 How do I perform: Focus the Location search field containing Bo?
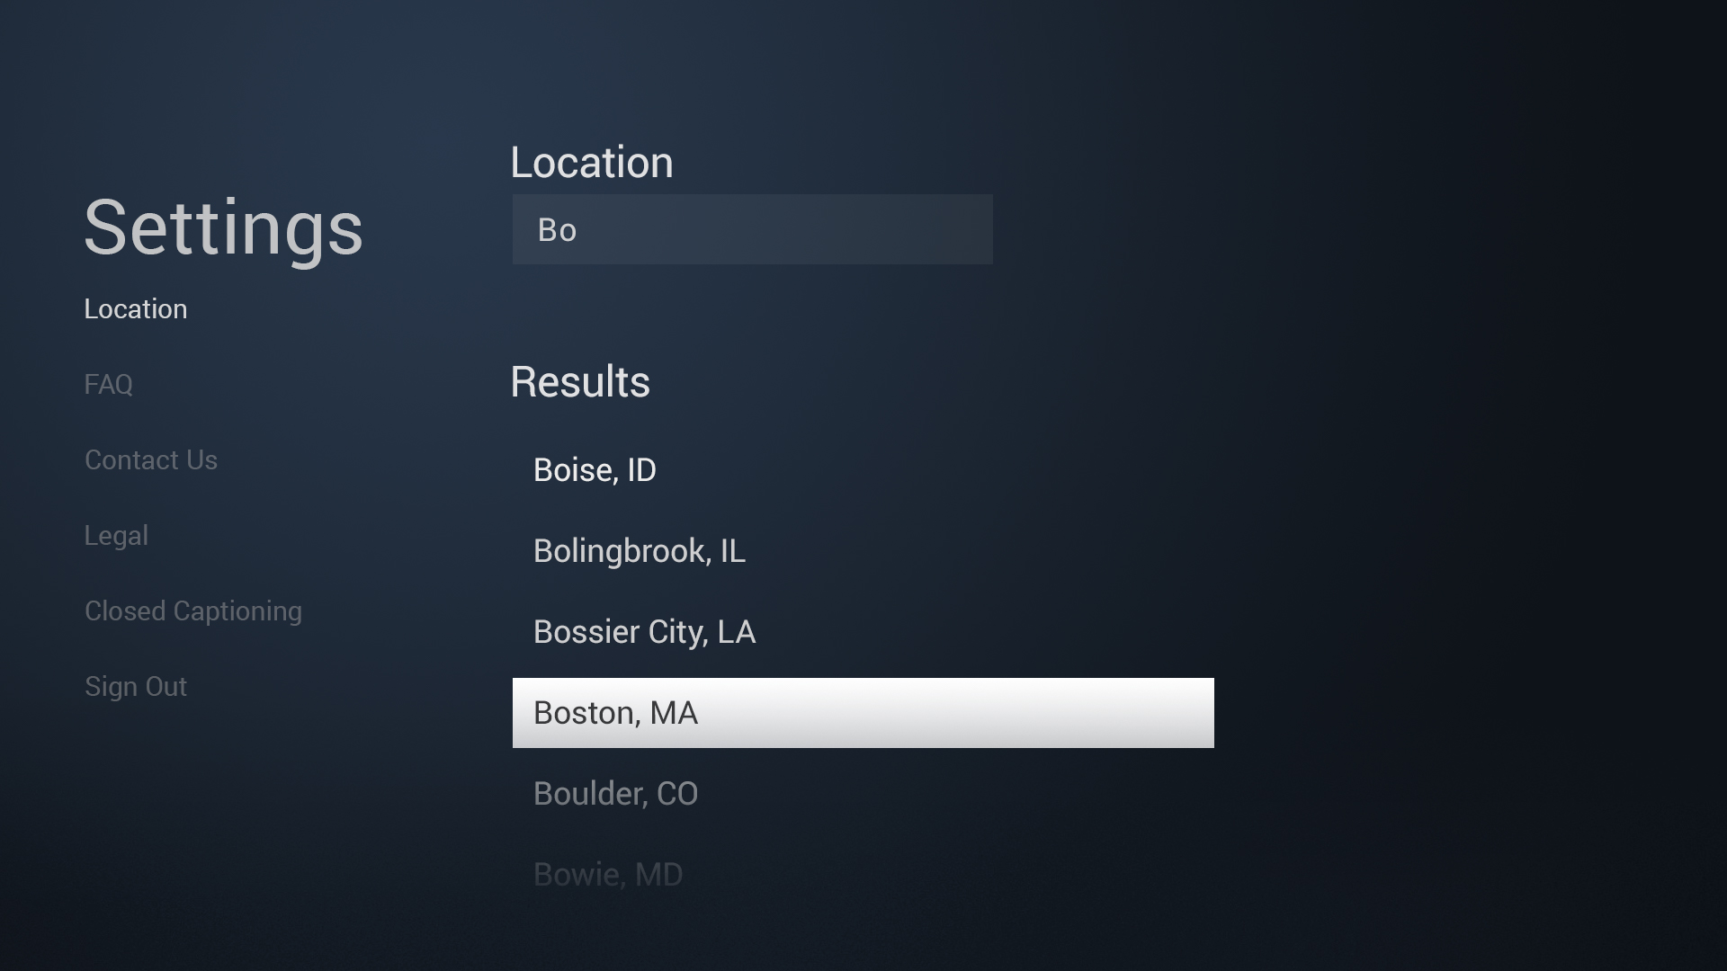tap(753, 229)
